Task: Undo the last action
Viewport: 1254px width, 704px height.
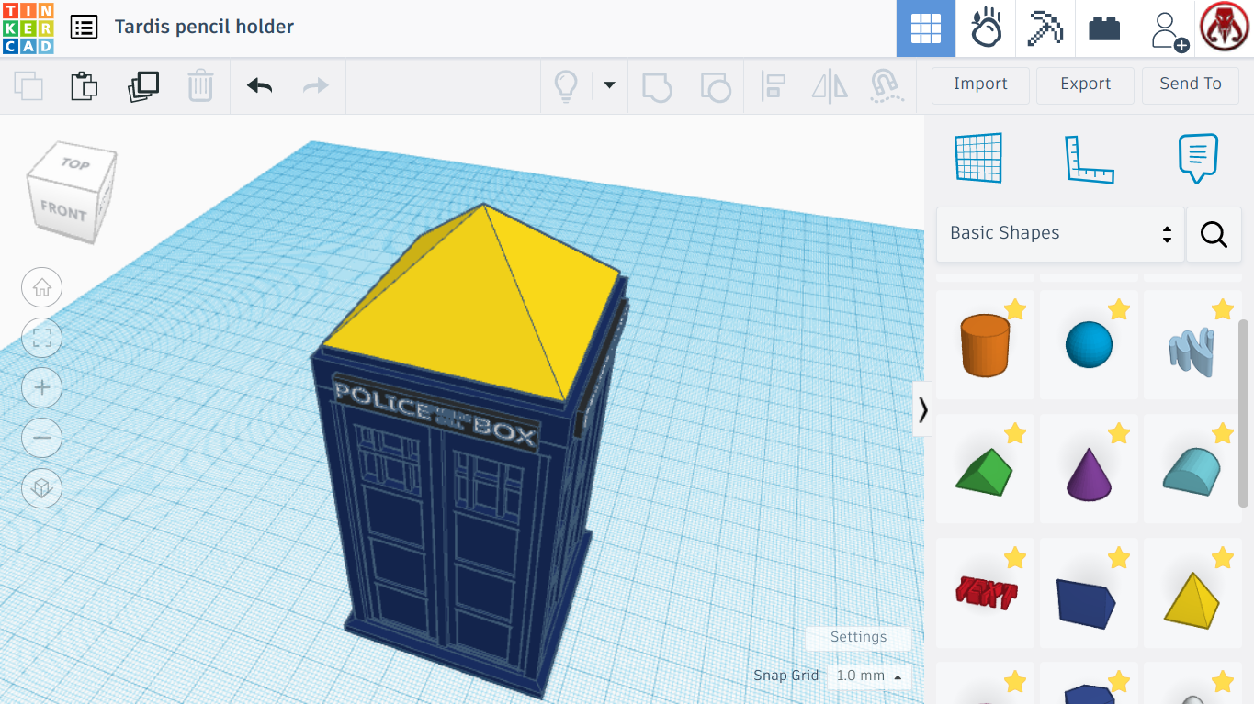Action: pos(260,86)
